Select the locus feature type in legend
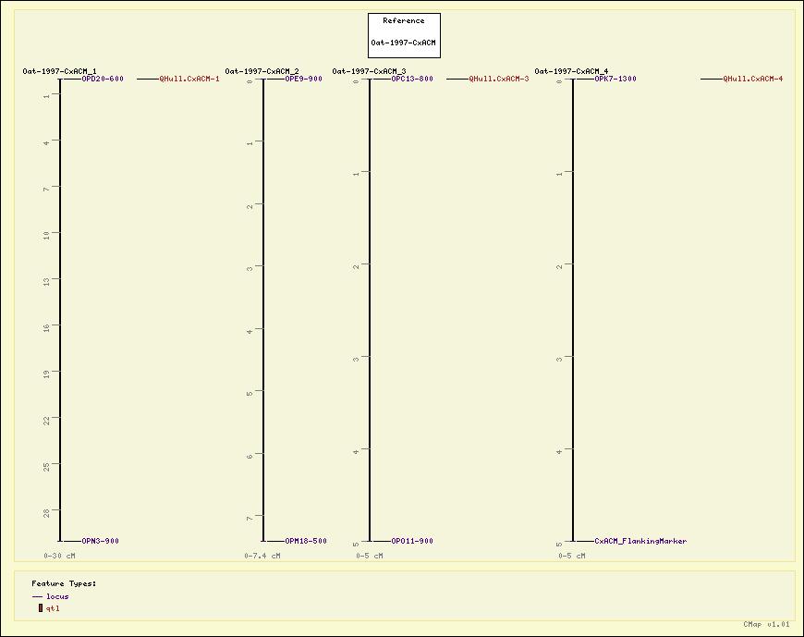 [x=57, y=596]
